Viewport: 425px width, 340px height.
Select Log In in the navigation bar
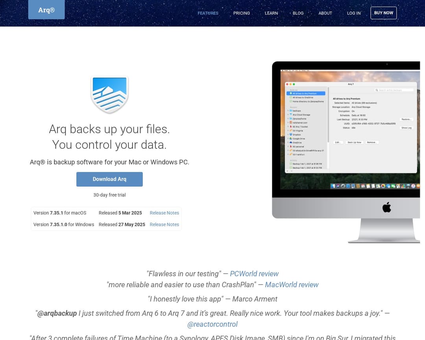pyautogui.click(x=354, y=13)
